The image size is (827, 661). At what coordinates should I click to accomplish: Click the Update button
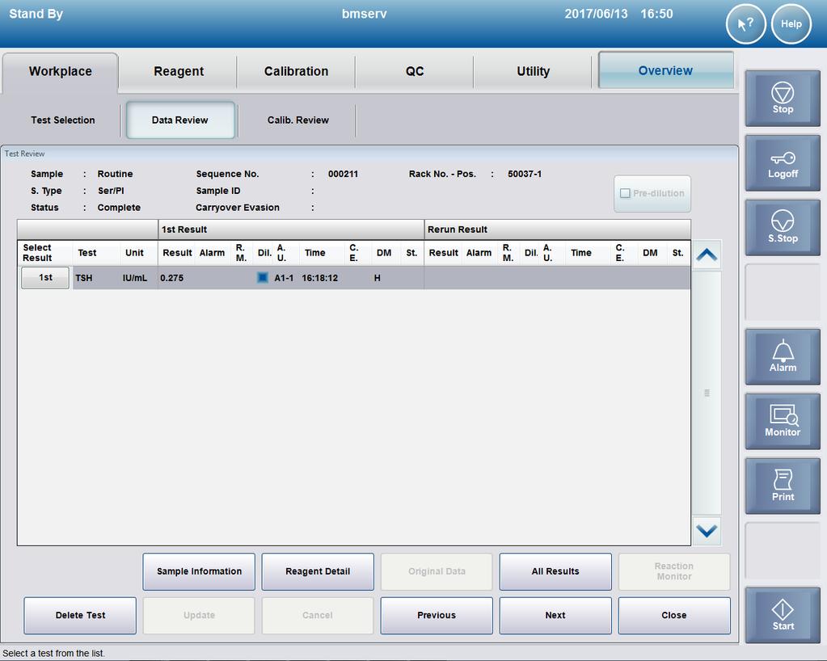tap(199, 615)
